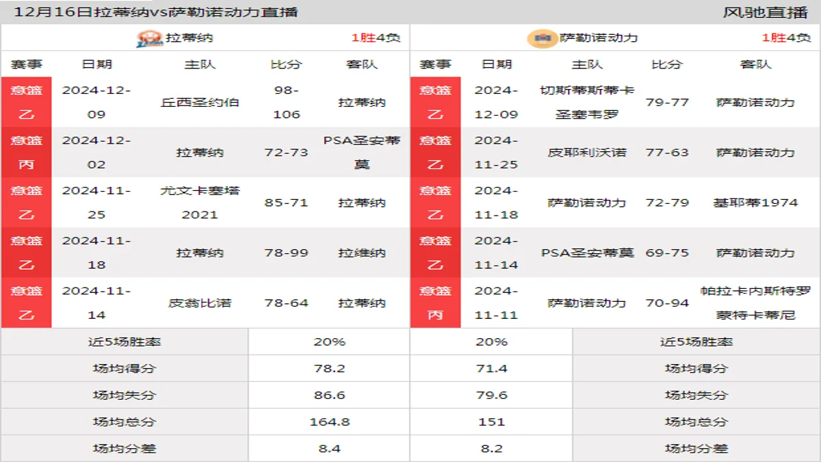Click the 77-63 score cell
This screenshot has height=462, width=821.
pyautogui.click(x=667, y=153)
